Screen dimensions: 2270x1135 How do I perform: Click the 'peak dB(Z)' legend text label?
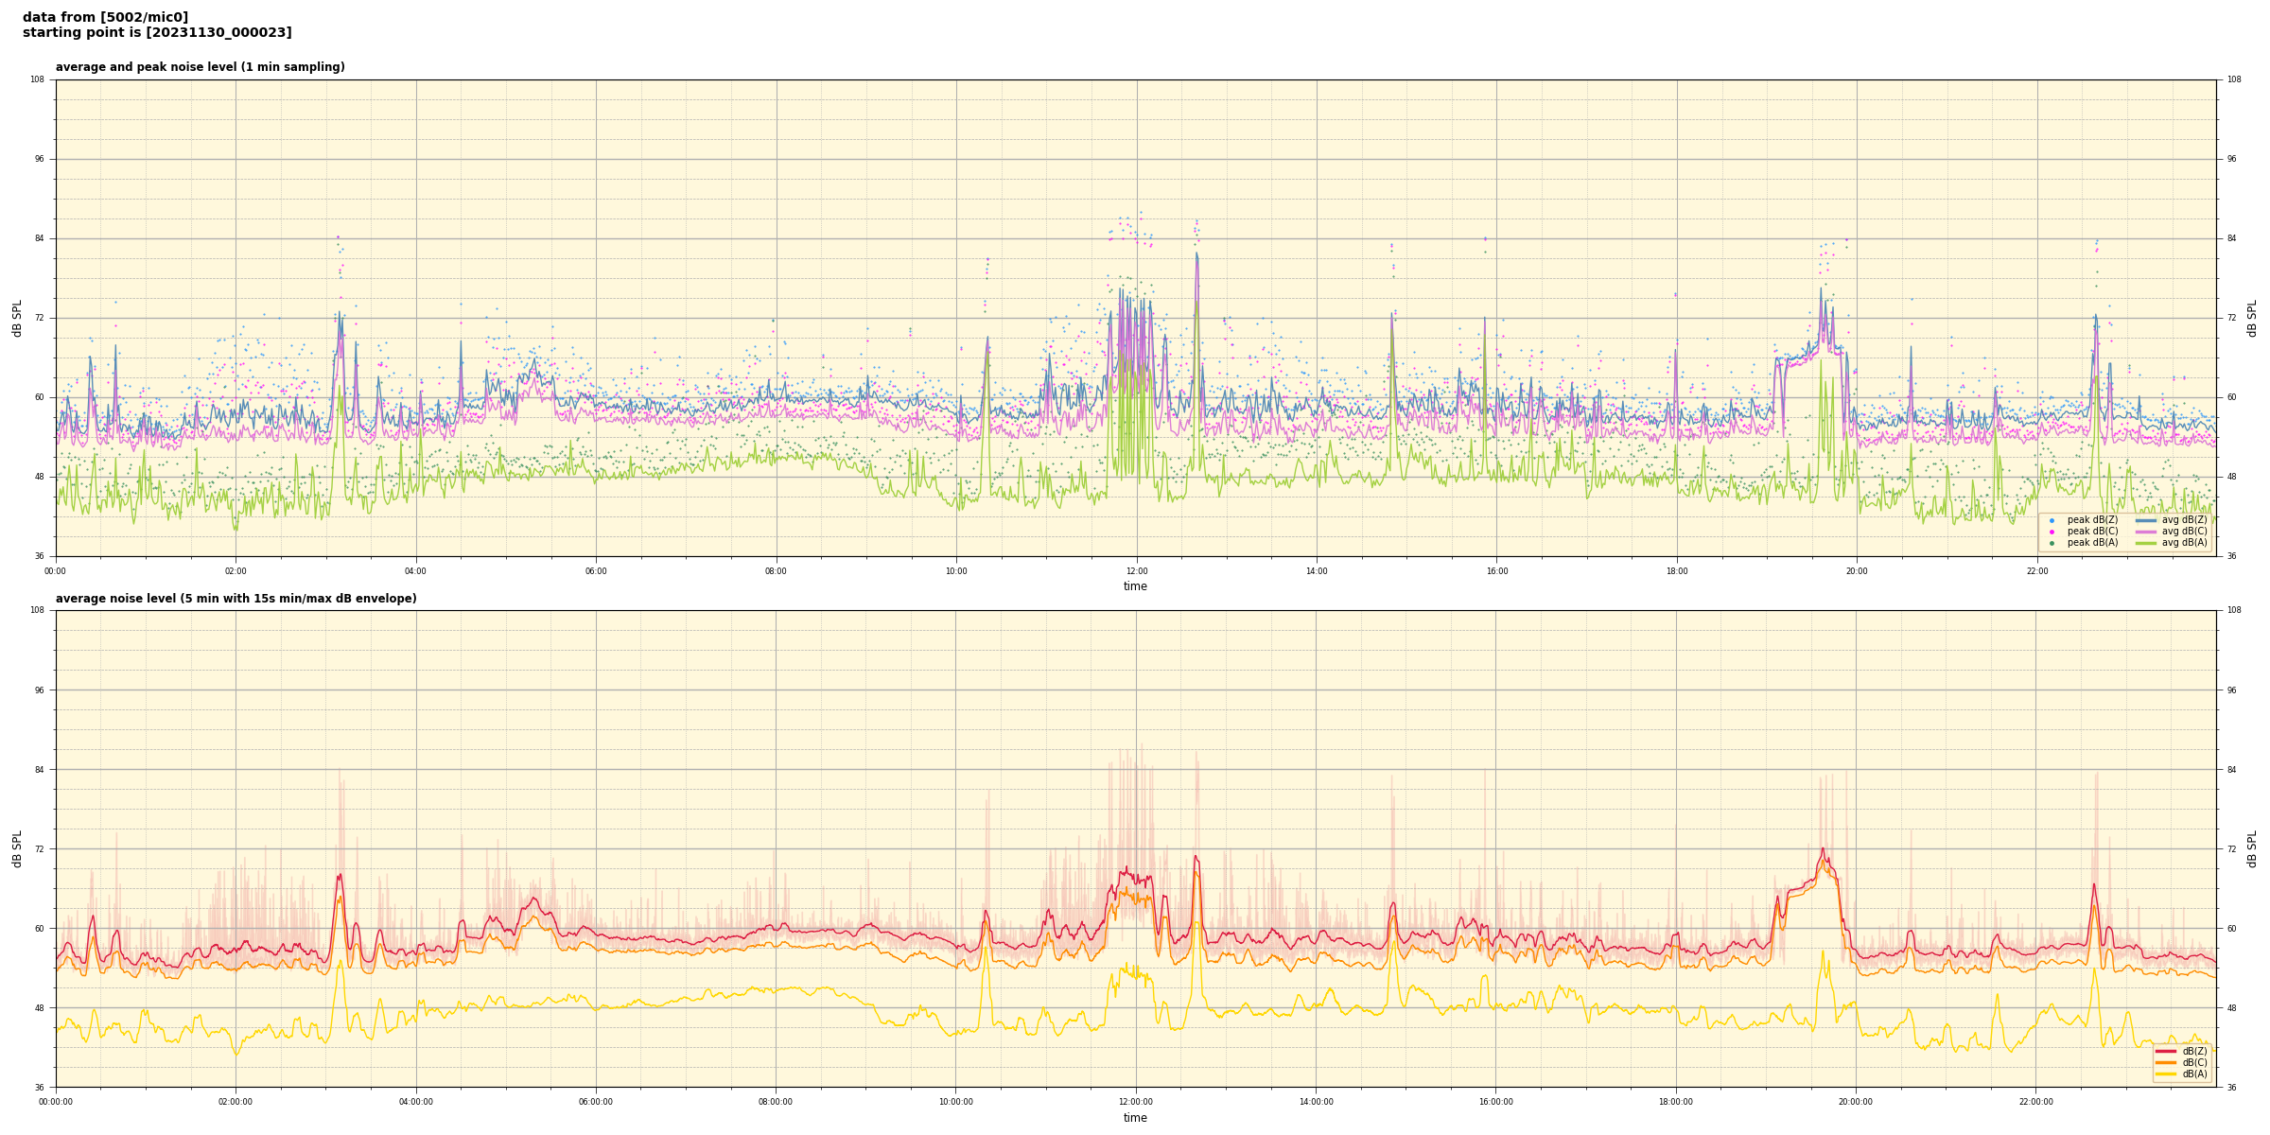2092,520
